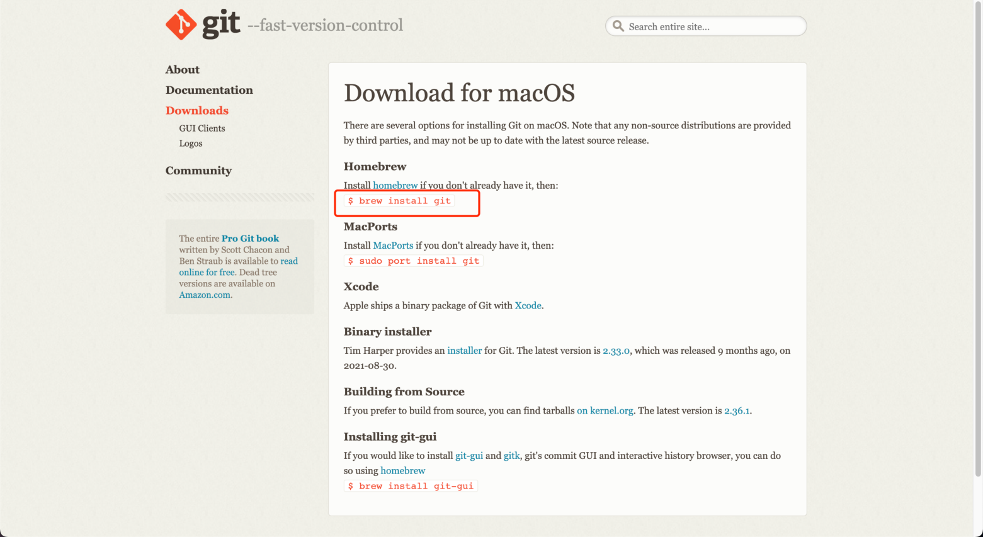The image size is (983, 537).
Task: Follow the on kernel.org tarballs link
Action: (605, 410)
